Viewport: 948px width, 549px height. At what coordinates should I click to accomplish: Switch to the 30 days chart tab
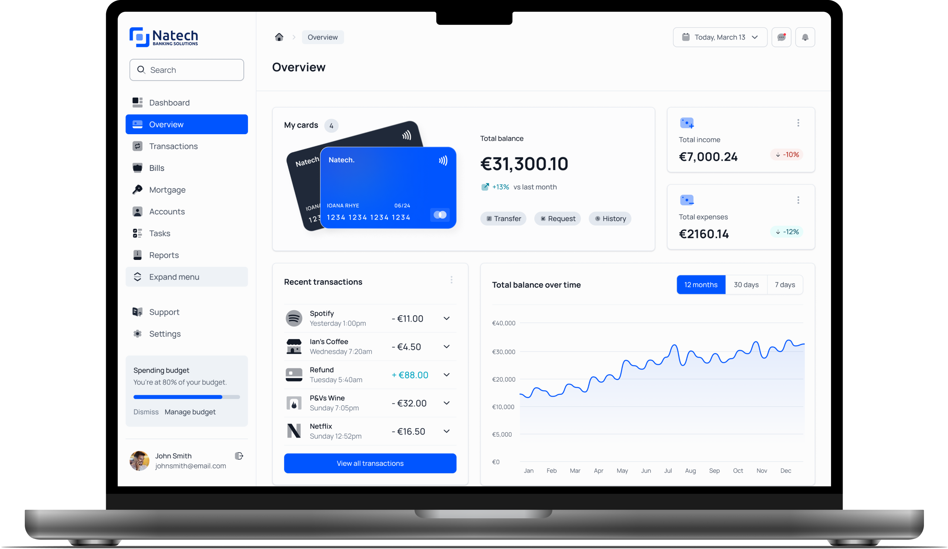[x=746, y=284]
